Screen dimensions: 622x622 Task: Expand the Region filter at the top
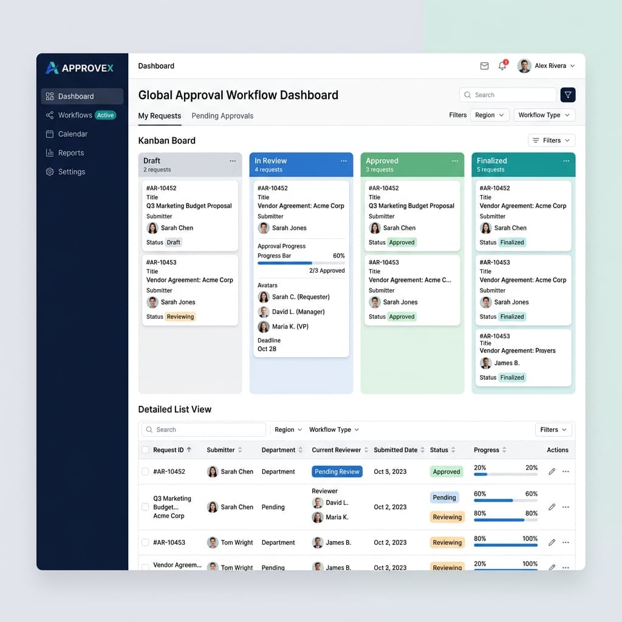pyautogui.click(x=490, y=115)
